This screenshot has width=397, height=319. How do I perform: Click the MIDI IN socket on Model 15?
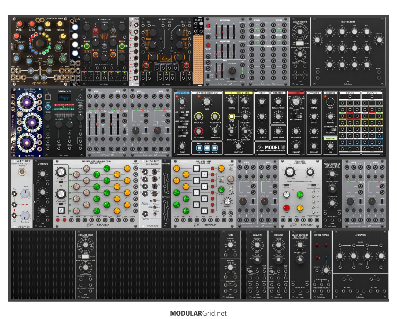(330, 102)
